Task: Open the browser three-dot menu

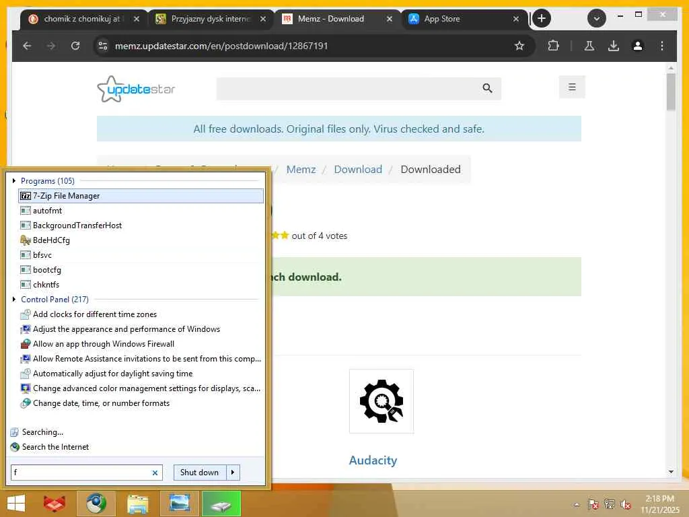Action: [x=662, y=46]
